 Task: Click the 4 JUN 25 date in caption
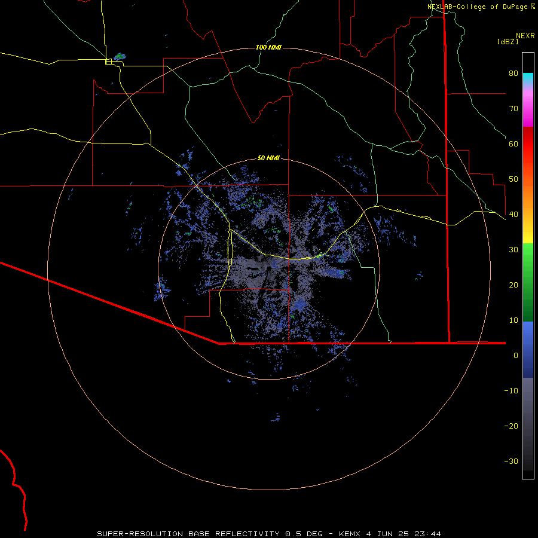tap(387, 534)
